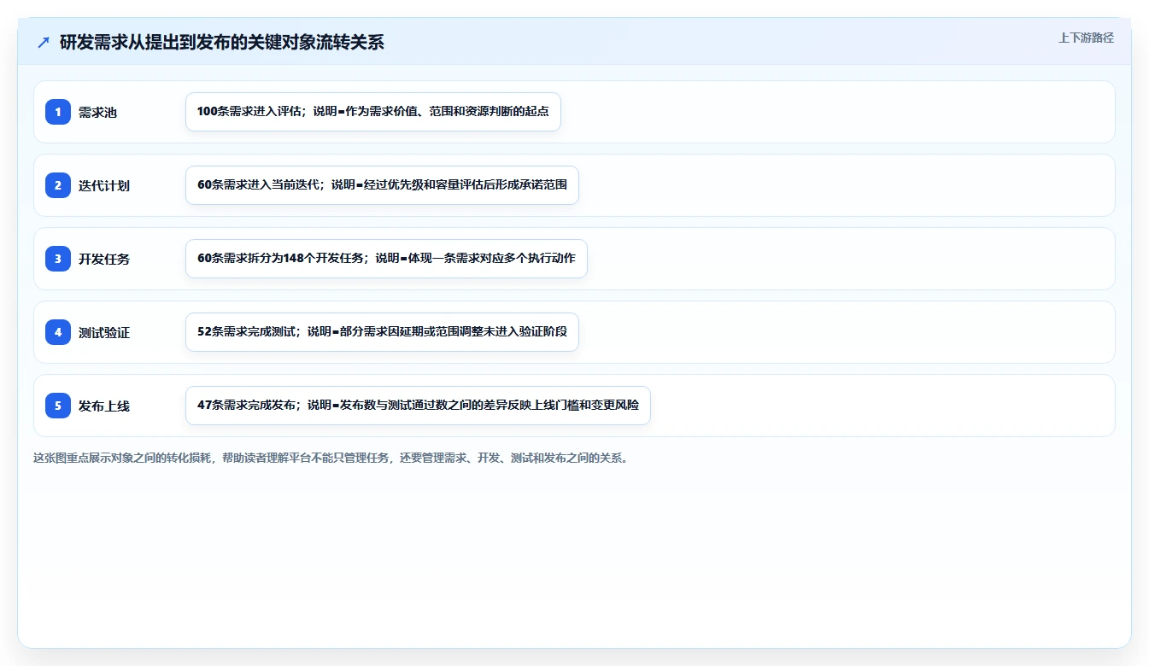Click the footer note 这张图重点展示对象之间的转化损耗

[331, 458]
